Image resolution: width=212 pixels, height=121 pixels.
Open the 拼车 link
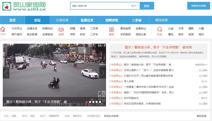(x=83, y=34)
